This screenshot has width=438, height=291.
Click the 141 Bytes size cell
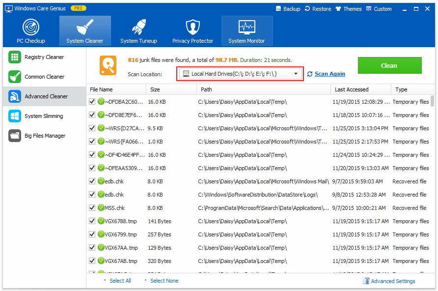point(159,221)
